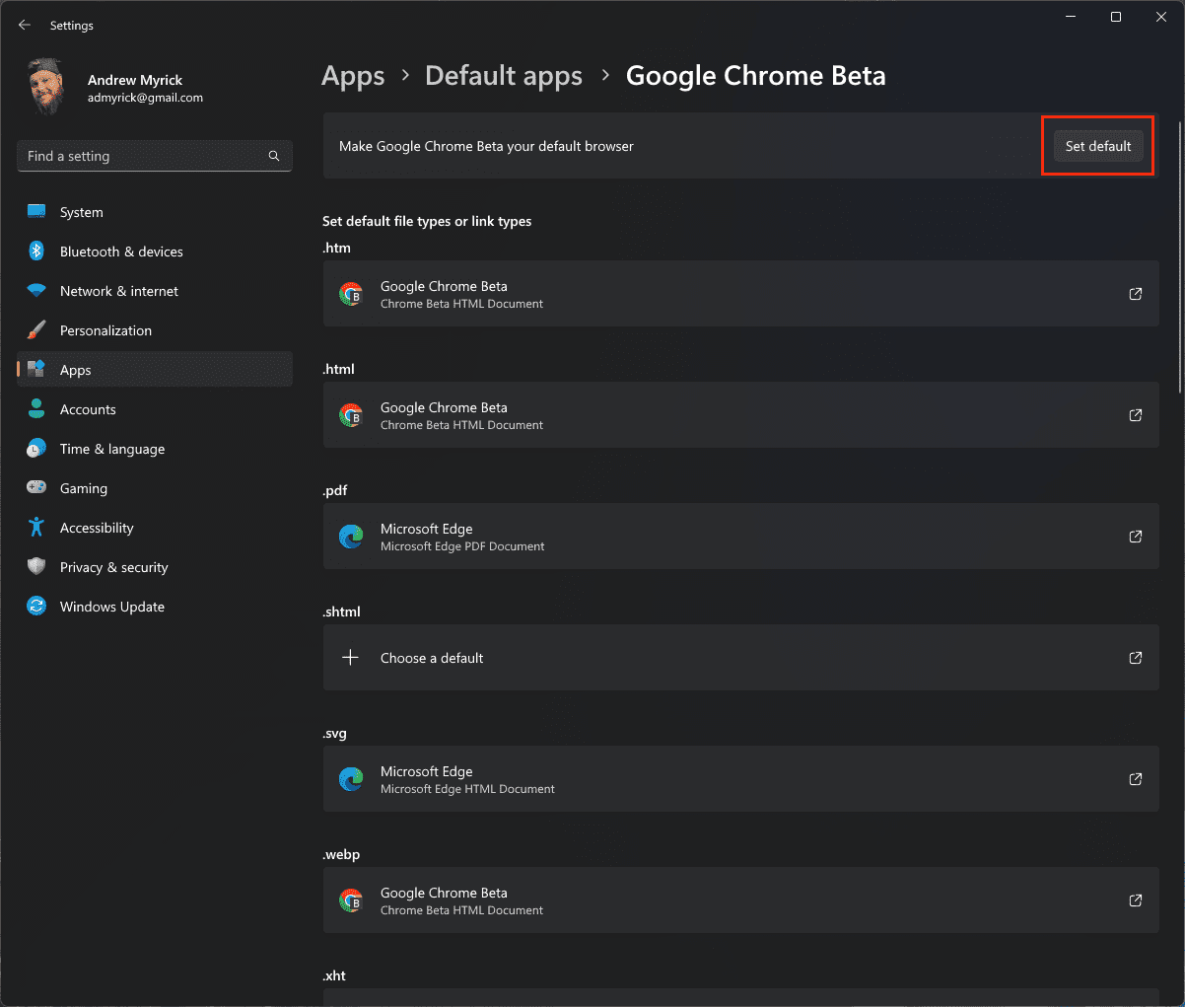Click the vertical scrollbar on the right
This screenshot has width=1185, height=1007.
[1179, 256]
